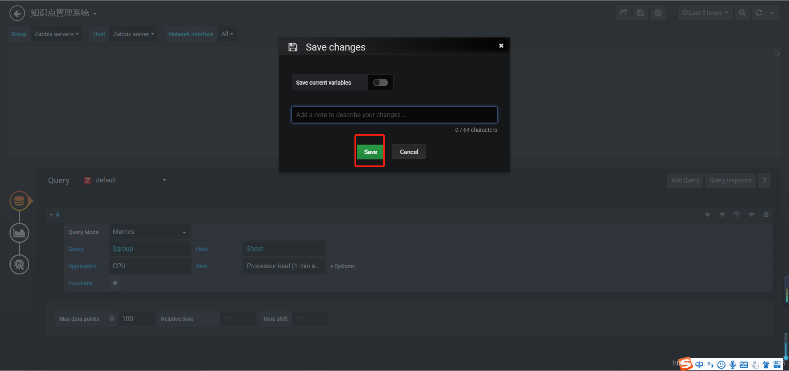Switch Chinese input mode icon
789x371 pixels.
coord(699,364)
